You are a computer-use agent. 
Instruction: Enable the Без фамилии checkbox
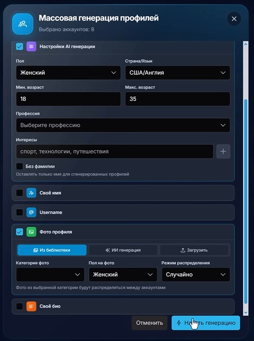click(x=20, y=166)
